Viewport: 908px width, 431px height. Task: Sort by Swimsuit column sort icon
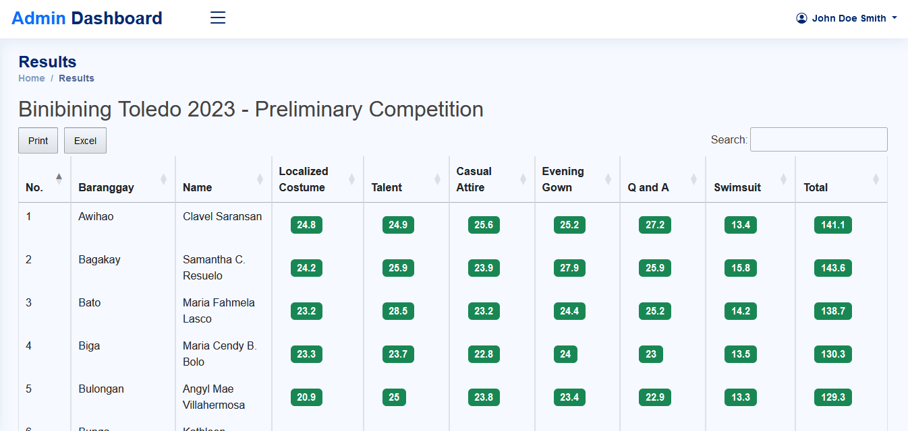click(x=783, y=179)
